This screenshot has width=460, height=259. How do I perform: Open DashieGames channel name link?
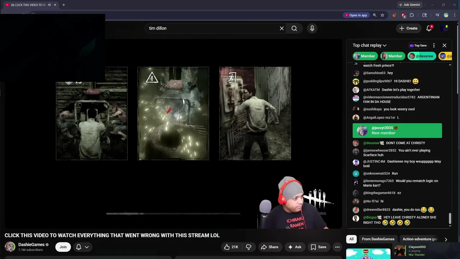(x=31, y=245)
